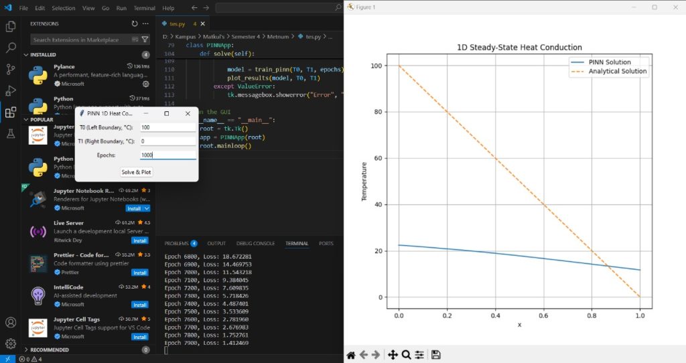
Task: Install the Live Server extension
Action: [x=139, y=240]
